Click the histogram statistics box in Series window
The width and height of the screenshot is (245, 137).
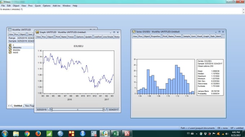coord(210,77)
